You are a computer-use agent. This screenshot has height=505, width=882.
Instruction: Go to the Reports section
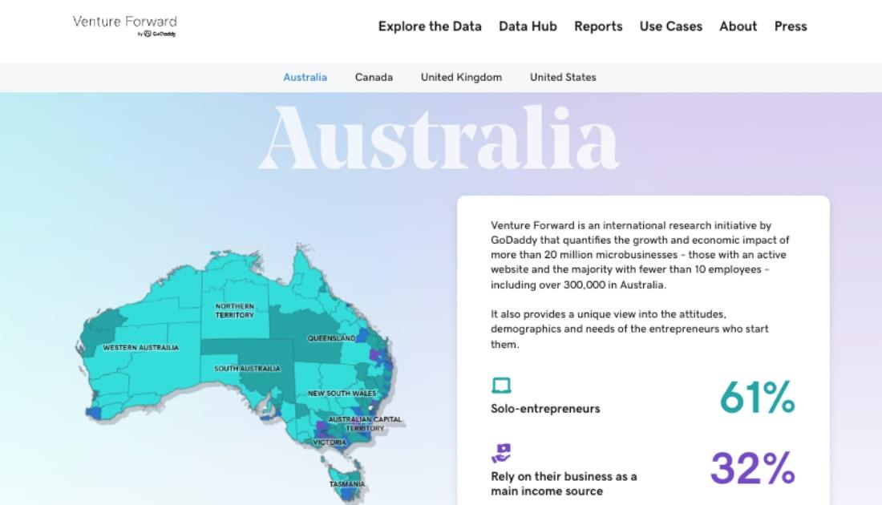coord(598,26)
